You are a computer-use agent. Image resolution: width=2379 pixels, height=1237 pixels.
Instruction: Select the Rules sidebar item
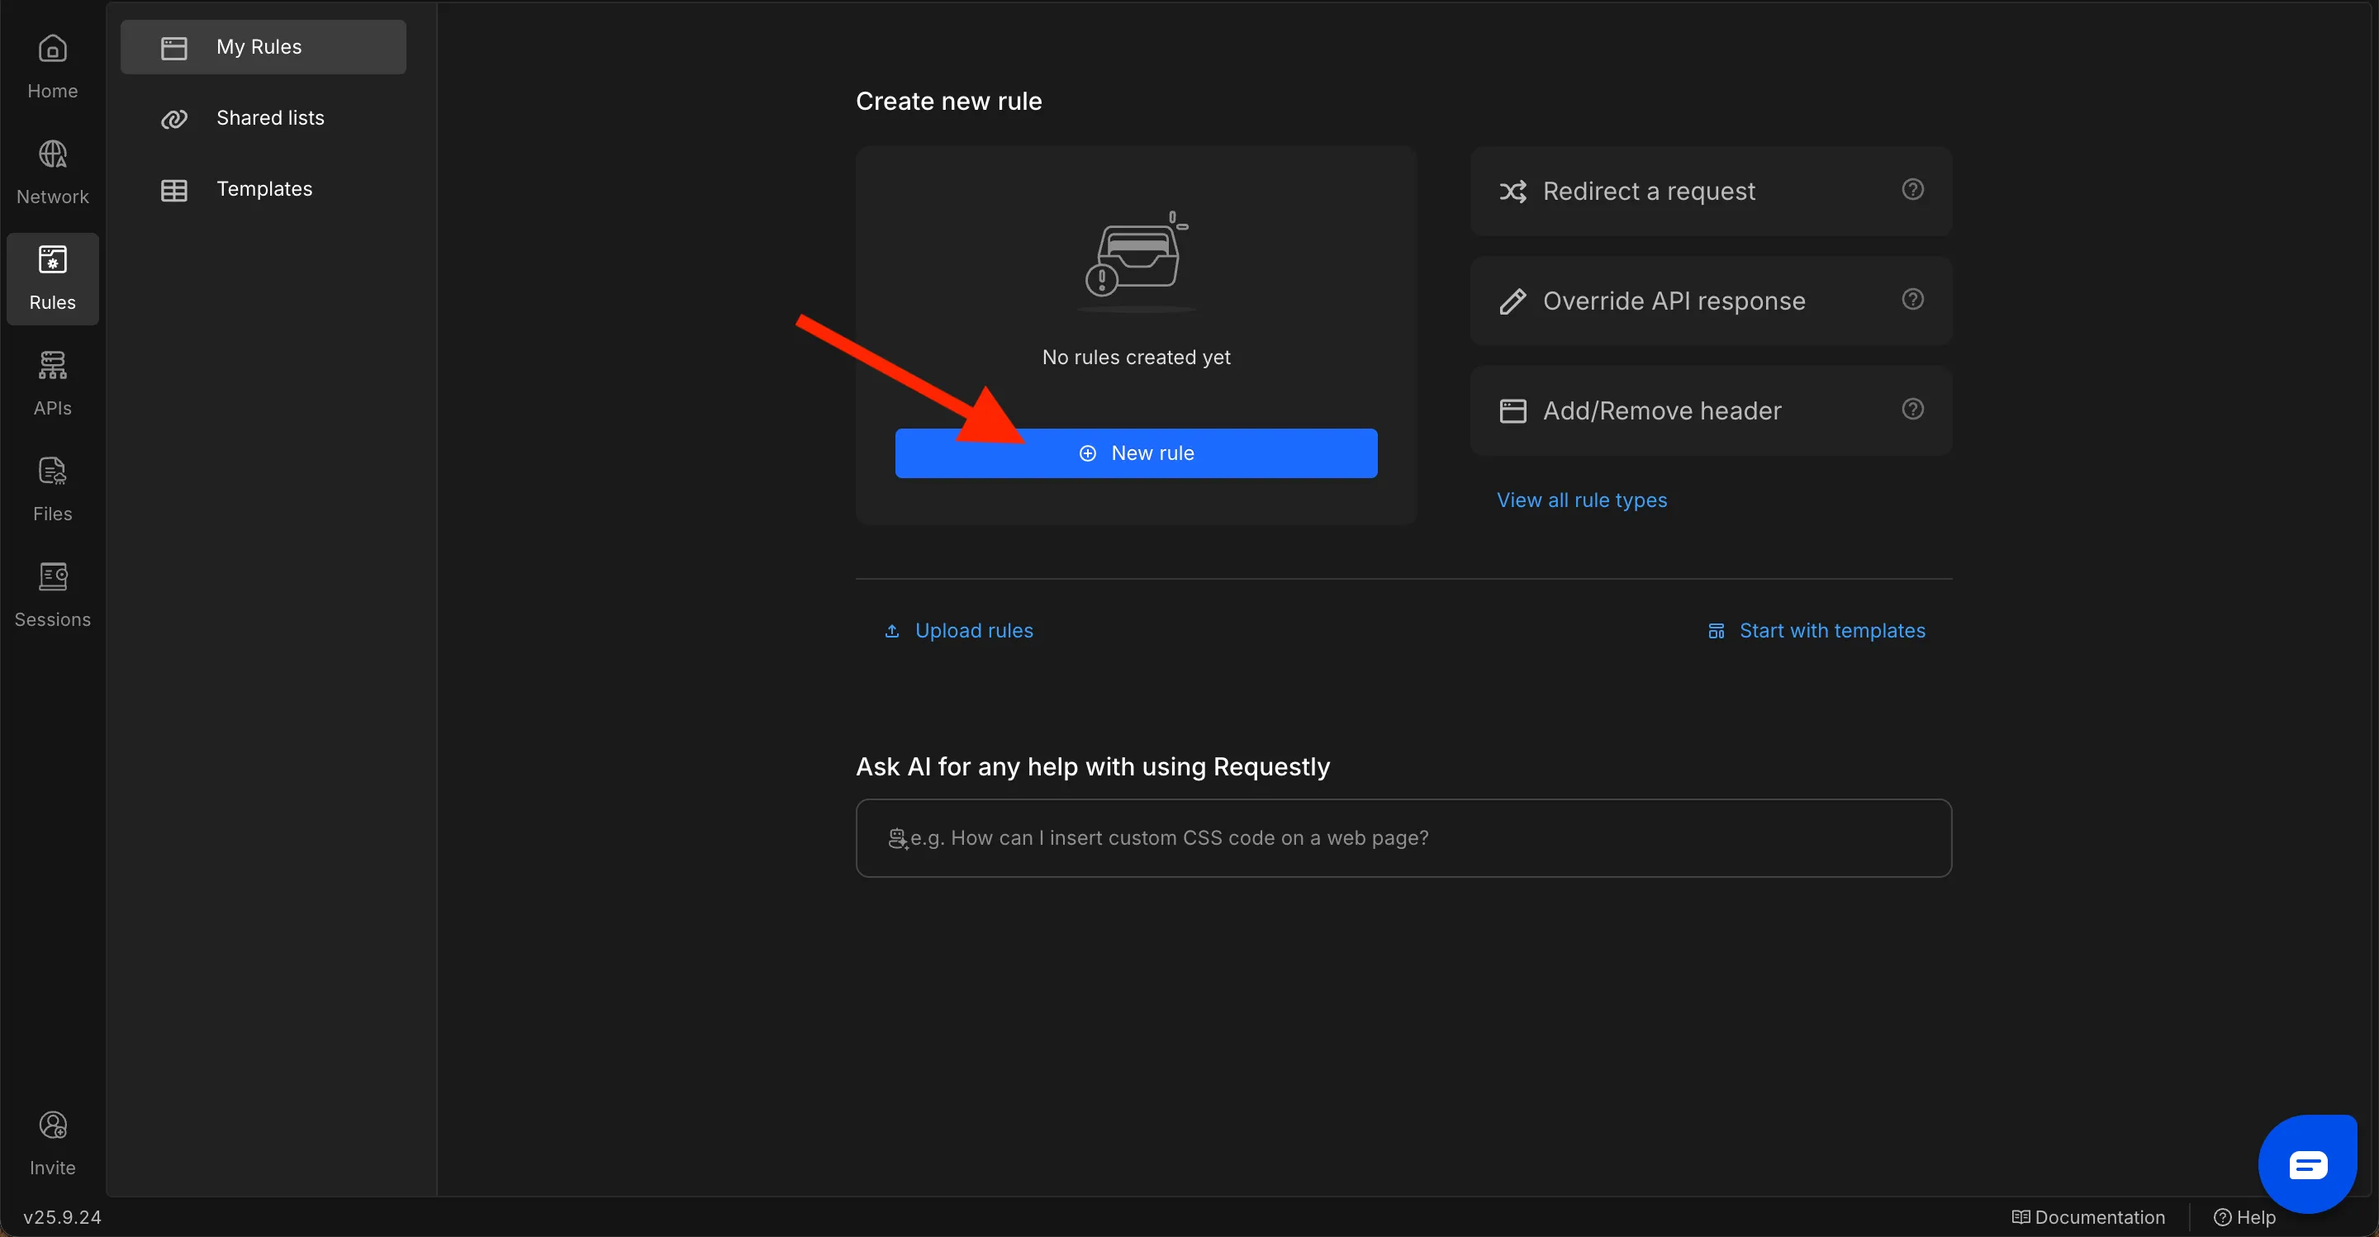[x=53, y=277]
